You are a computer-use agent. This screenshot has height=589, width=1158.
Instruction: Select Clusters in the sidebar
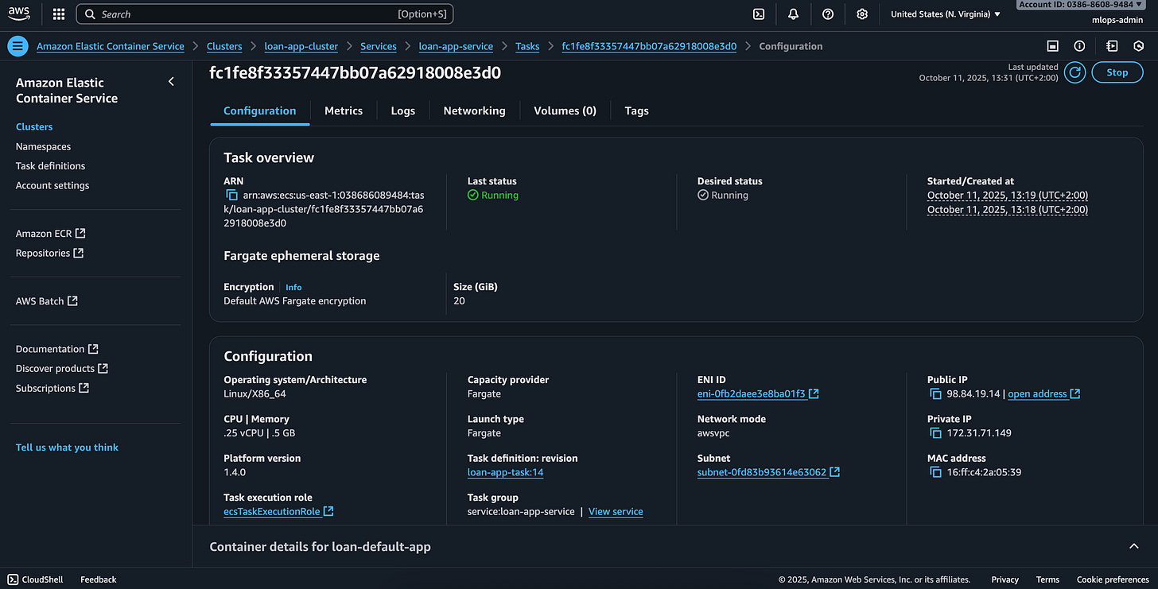(34, 126)
